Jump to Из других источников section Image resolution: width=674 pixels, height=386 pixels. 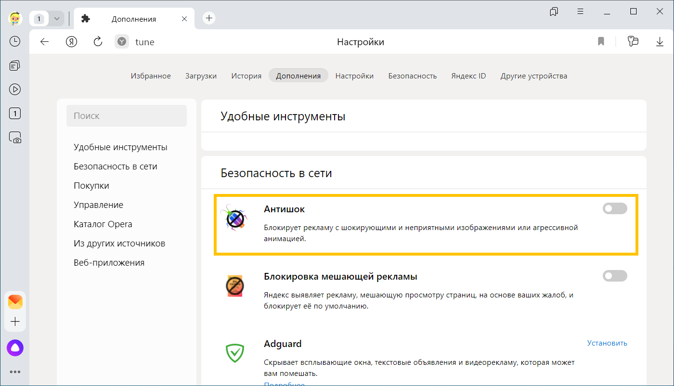tap(119, 243)
